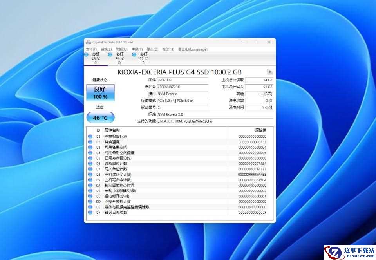Click the interface field NVM Express
This screenshot has height=260, width=376.
(x=183, y=94)
